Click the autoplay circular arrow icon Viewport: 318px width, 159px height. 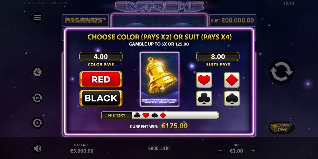37,123
